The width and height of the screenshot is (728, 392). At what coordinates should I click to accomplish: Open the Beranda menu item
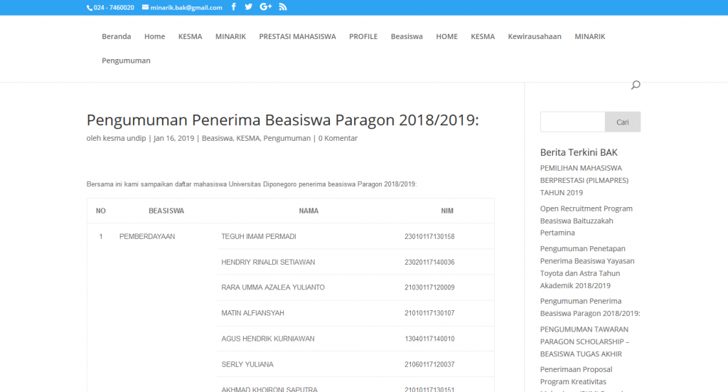tap(117, 36)
